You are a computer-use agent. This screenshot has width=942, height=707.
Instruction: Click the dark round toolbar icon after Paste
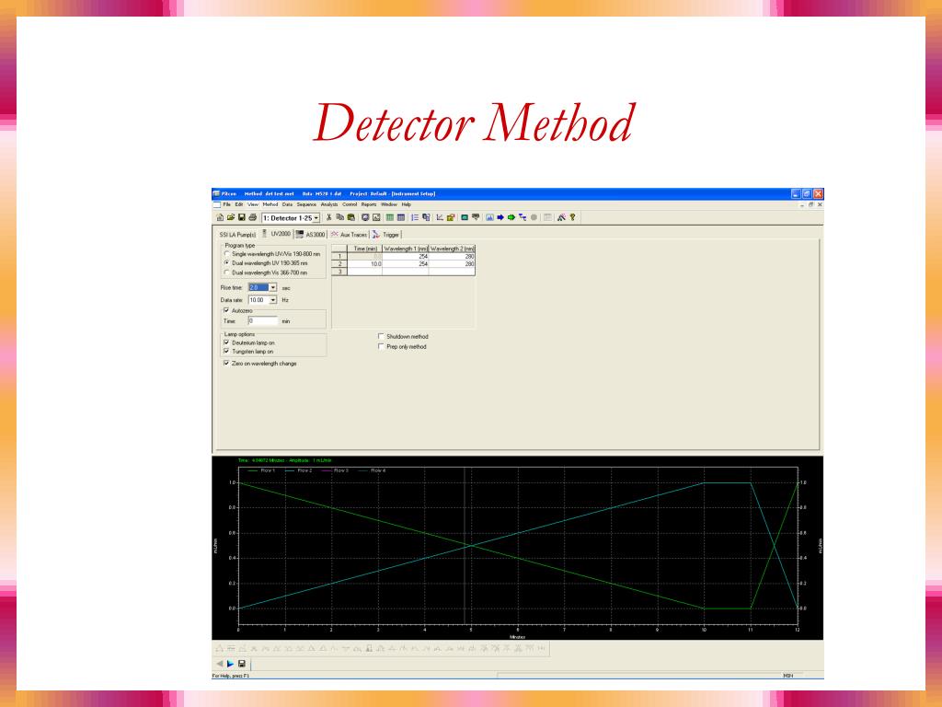click(365, 217)
